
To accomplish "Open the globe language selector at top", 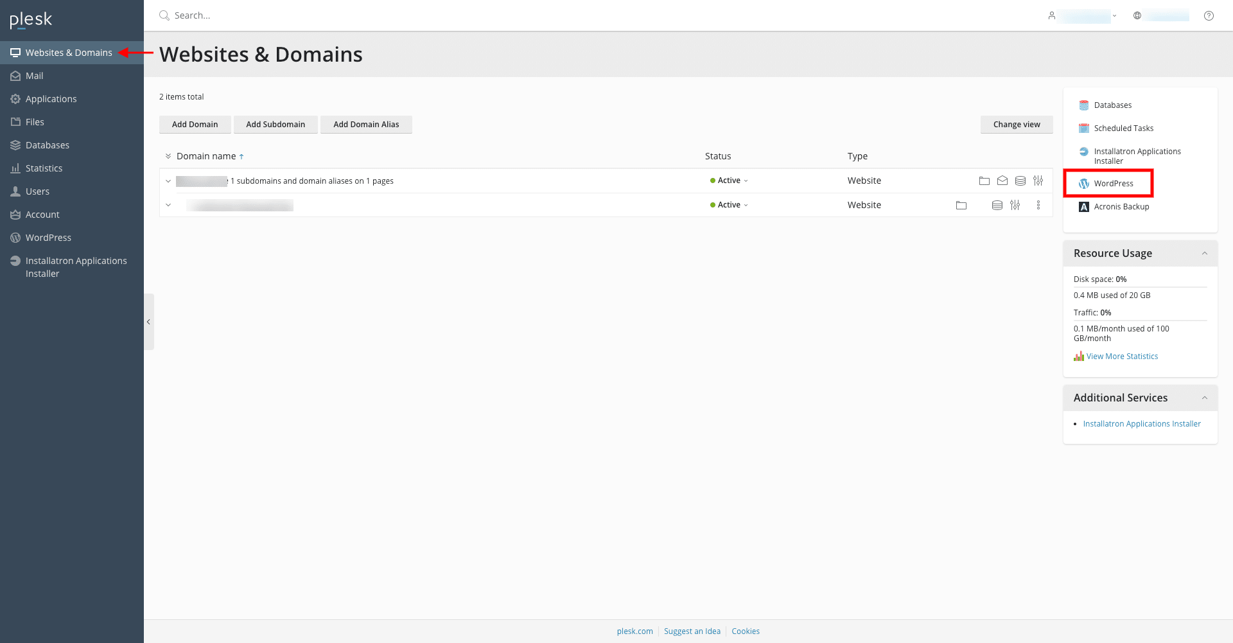I will pyautogui.click(x=1161, y=15).
